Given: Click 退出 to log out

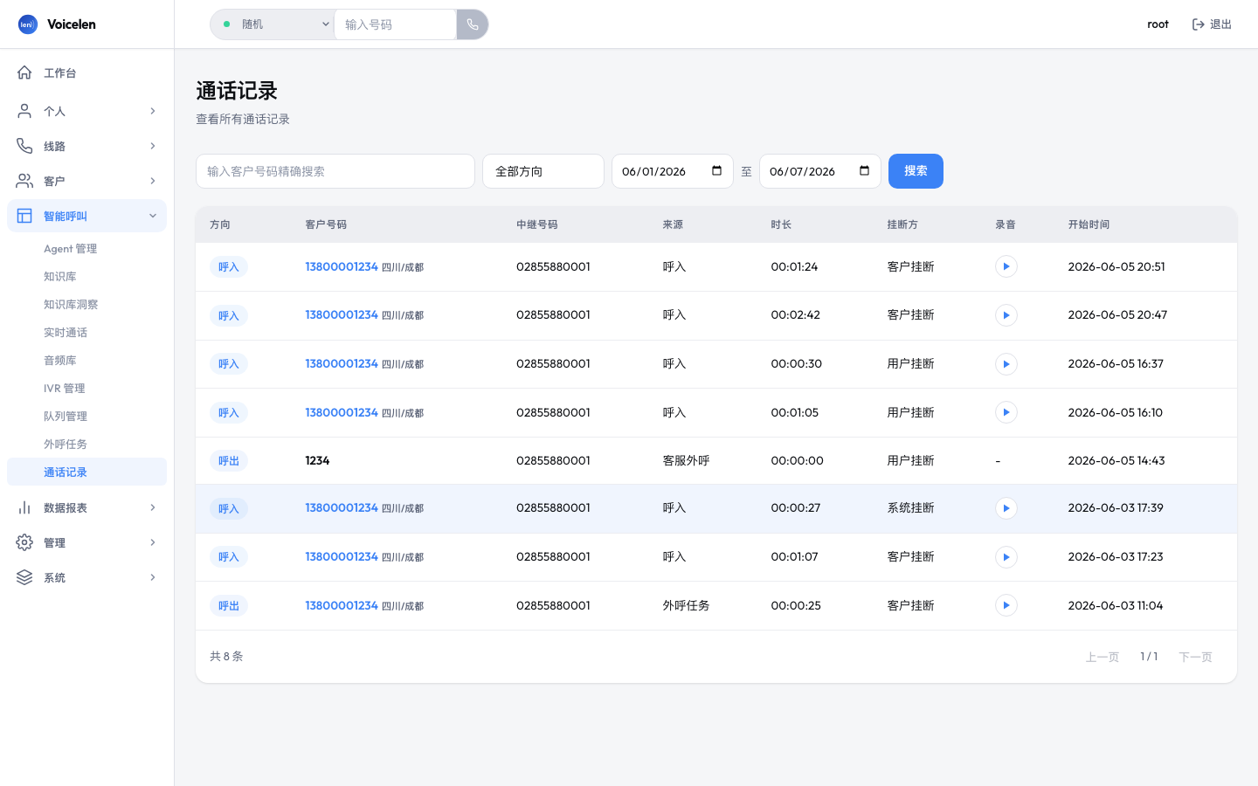Looking at the screenshot, I should 1212,24.
